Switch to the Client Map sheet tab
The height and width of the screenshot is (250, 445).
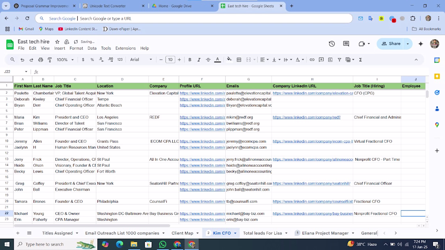click(x=182, y=233)
